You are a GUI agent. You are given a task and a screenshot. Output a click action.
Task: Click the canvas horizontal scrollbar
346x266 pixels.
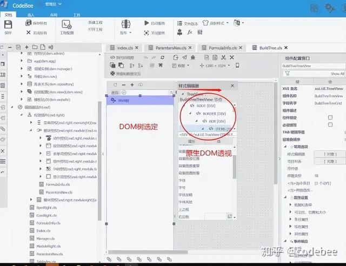[148, 252]
